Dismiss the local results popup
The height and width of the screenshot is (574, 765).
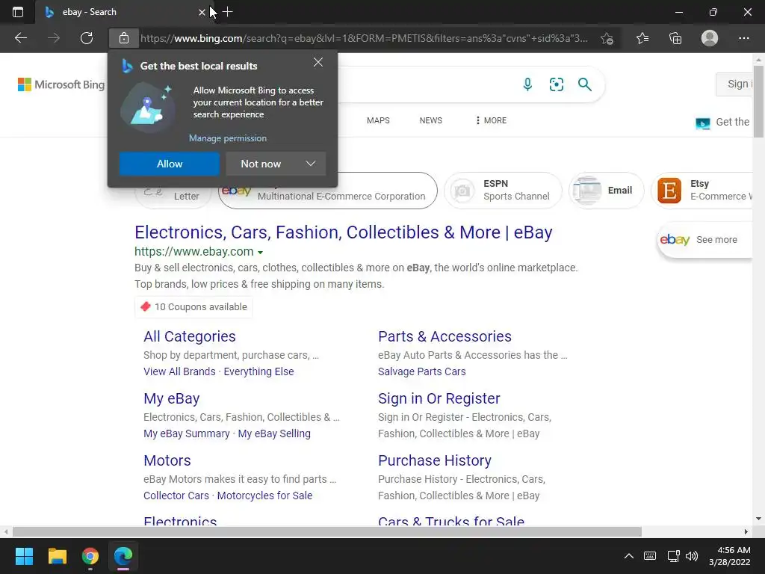[318, 62]
